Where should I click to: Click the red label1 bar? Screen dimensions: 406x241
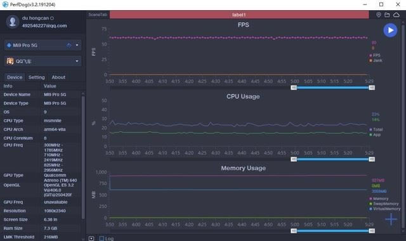coord(239,15)
